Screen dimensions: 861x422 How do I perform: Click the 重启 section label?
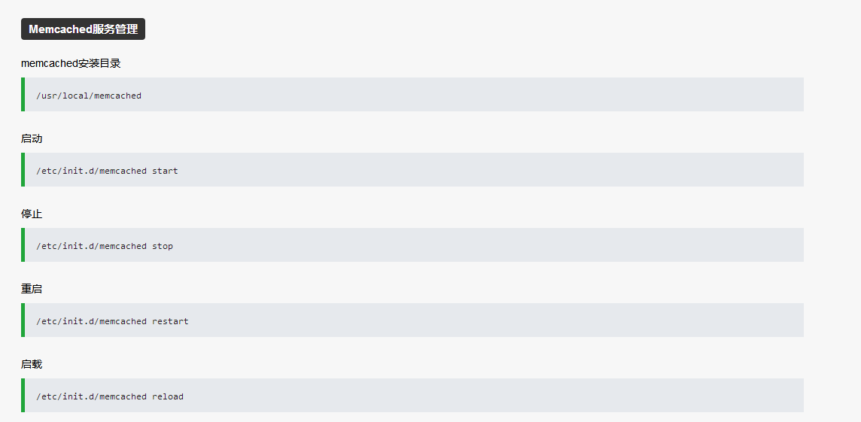(32, 289)
